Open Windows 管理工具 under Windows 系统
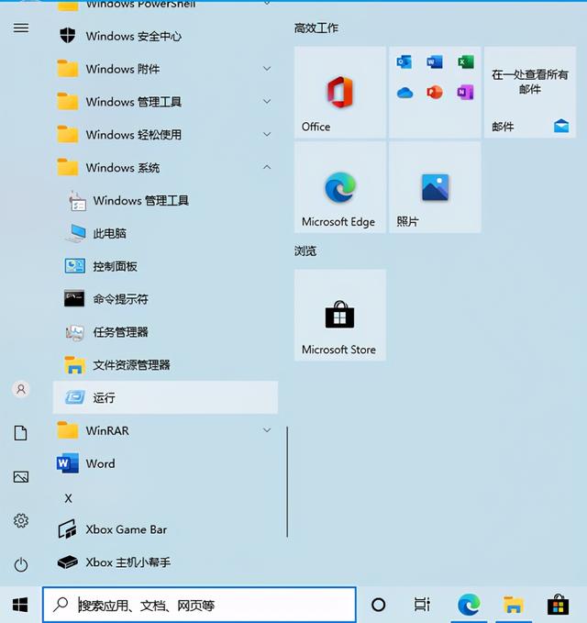 pos(165,201)
